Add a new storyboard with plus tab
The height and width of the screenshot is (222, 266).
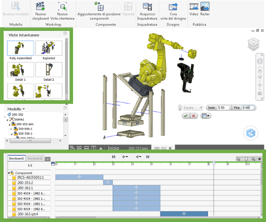tap(48, 159)
